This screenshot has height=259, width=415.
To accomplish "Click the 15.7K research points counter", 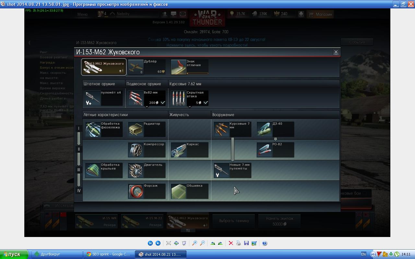I will point(238,14).
